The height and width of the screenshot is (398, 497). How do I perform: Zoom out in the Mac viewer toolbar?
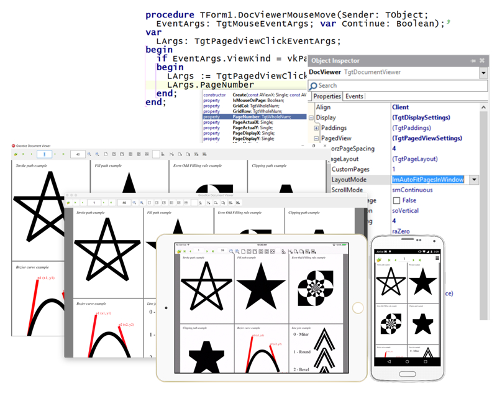tap(134, 203)
